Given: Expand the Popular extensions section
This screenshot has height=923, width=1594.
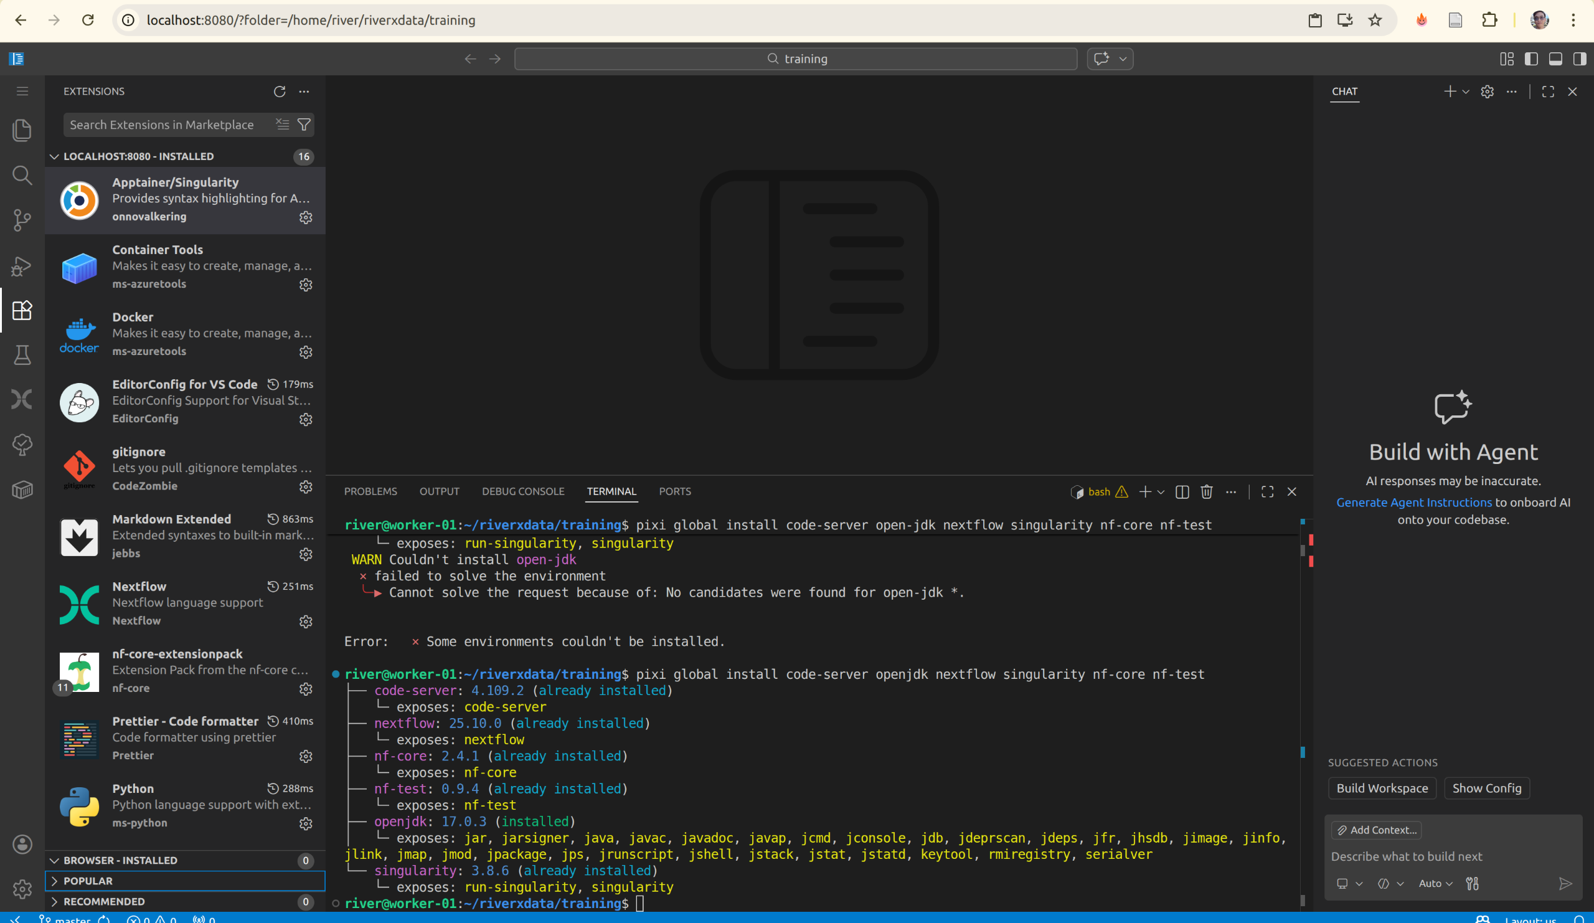Looking at the screenshot, I should 88,881.
